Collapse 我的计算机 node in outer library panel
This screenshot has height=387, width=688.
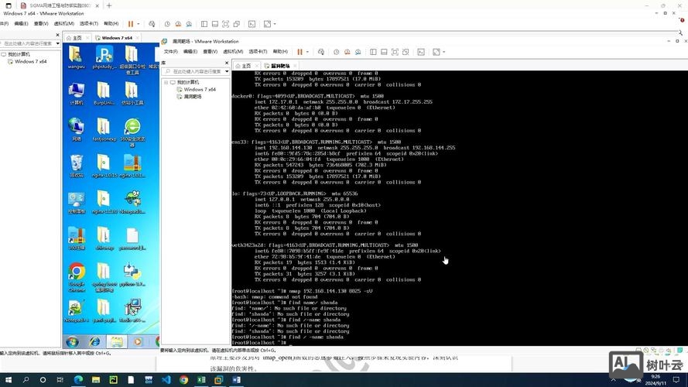tap(3, 55)
